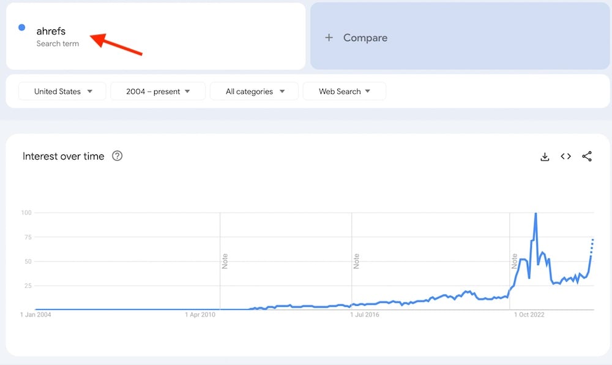
Task: Expand the All categories dropdown
Action: coord(254,91)
